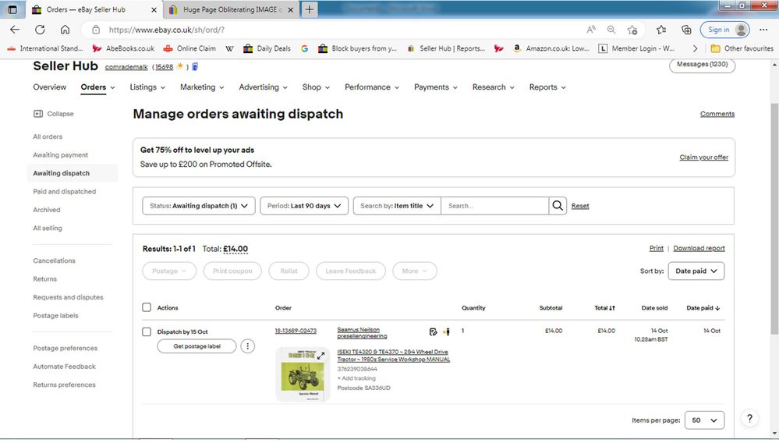Click the browser refresh icon

pyautogui.click(x=40, y=30)
